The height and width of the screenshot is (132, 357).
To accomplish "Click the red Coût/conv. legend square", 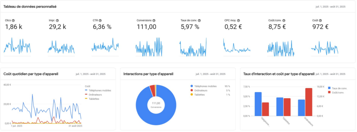I will tap(329, 92).
